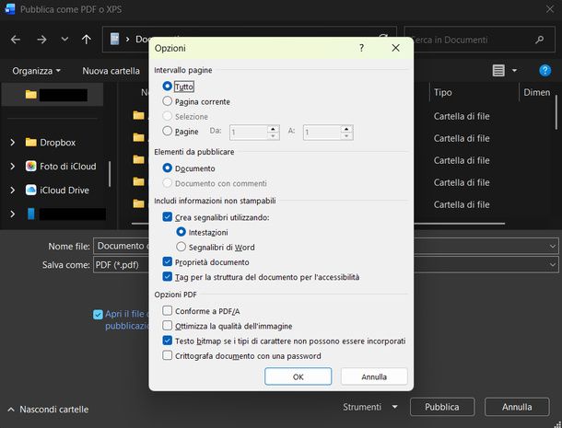Viewport: 562px width, 428px height.
Task: Open the Nome file dropdown arrow
Action: tap(552, 247)
